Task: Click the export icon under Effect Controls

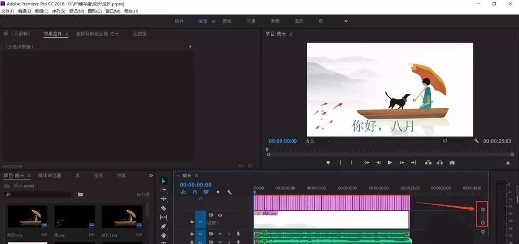Action: tap(250, 166)
